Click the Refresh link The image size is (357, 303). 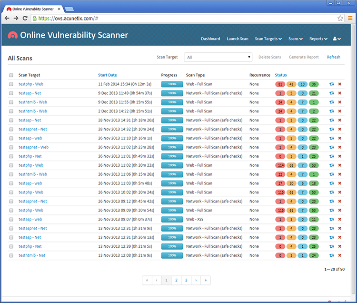(x=333, y=57)
